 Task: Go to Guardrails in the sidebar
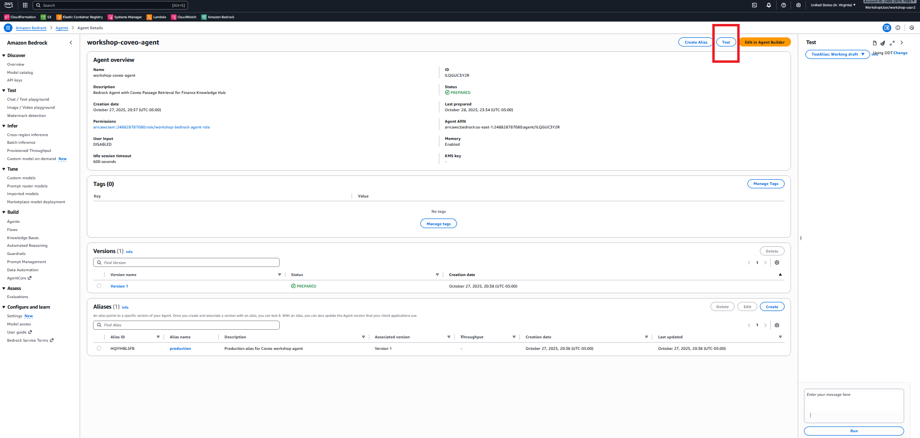(16, 254)
